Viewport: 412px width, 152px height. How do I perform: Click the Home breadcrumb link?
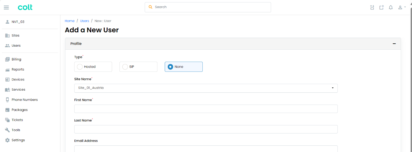[x=70, y=21]
